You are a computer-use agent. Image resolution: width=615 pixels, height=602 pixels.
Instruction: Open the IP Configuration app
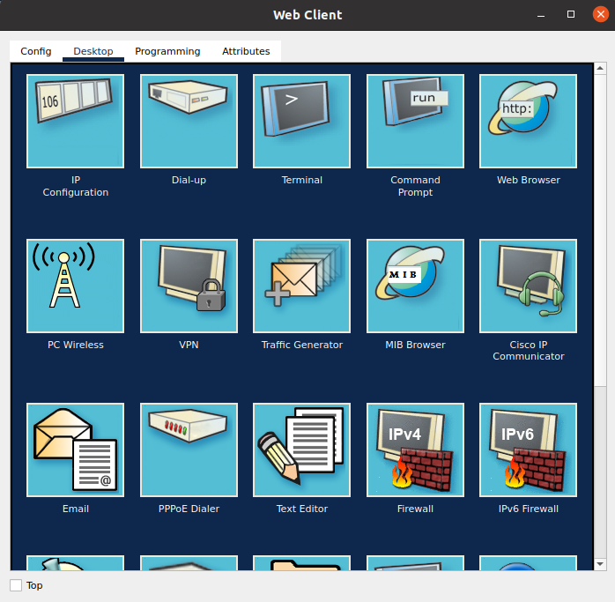coord(75,121)
